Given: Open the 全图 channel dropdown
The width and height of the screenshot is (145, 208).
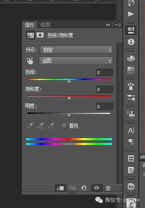Looking at the screenshot, I should (76, 61).
